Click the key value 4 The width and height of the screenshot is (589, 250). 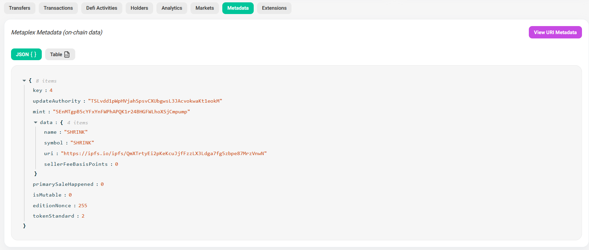pos(51,90)
